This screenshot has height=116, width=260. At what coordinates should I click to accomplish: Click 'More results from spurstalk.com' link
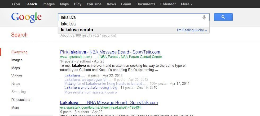coord(90,92)
